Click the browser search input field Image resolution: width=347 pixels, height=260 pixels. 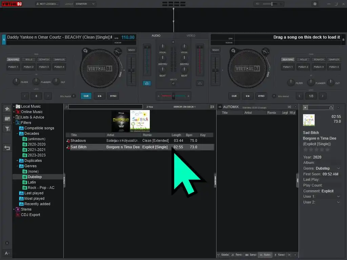pyautogui.click(x=105, y=107)
